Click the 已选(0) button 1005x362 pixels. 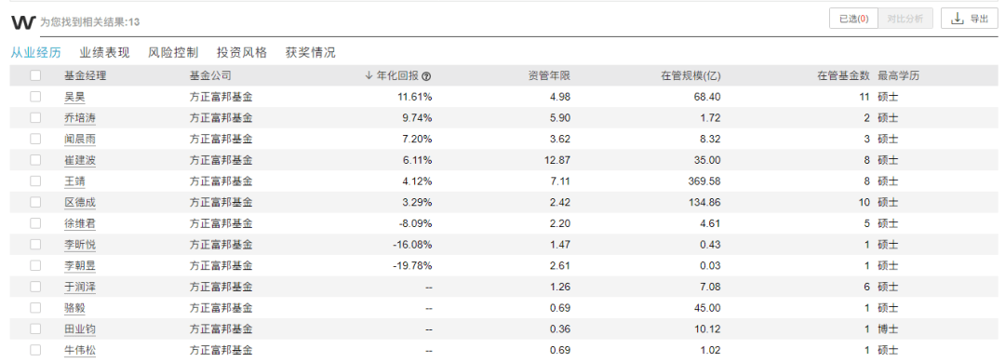[853, 19]
